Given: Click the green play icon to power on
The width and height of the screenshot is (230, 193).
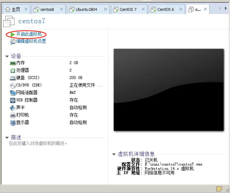Looking at the screenshot, I should tap(13, 35).
